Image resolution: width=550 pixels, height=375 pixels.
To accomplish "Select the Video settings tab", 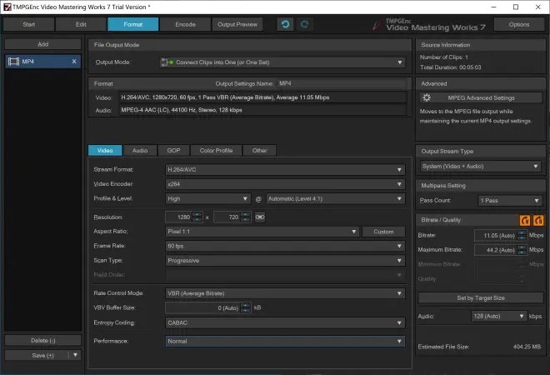I will (105, 151).
